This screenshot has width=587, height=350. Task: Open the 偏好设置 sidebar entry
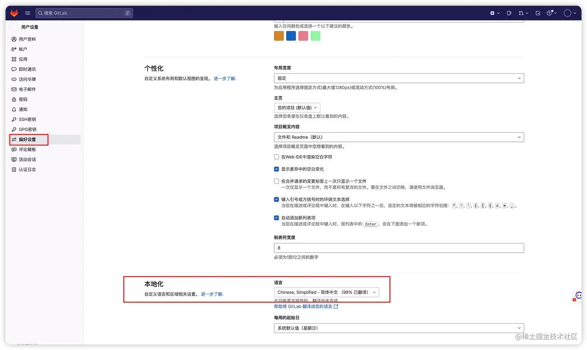[x=27, y=140]
